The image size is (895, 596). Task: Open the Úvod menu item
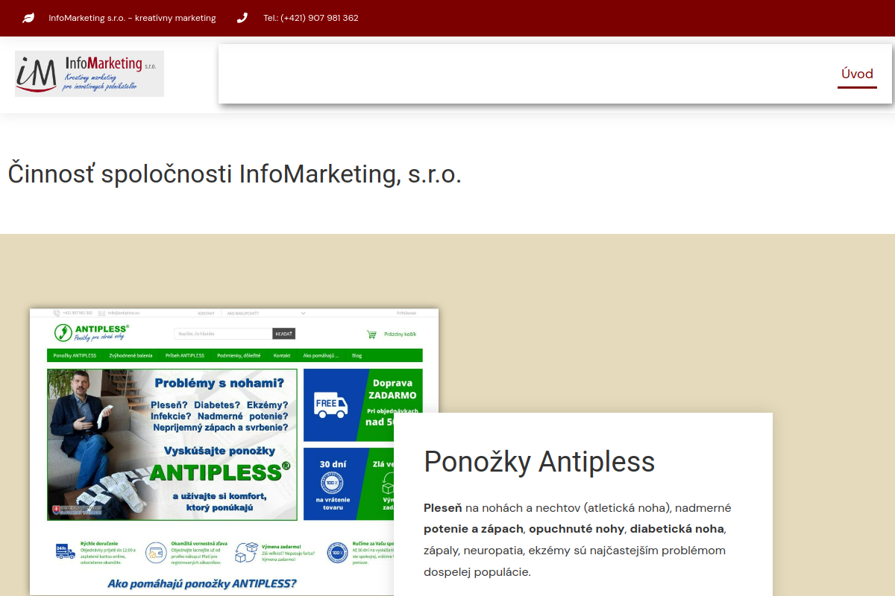pos(857,74)
